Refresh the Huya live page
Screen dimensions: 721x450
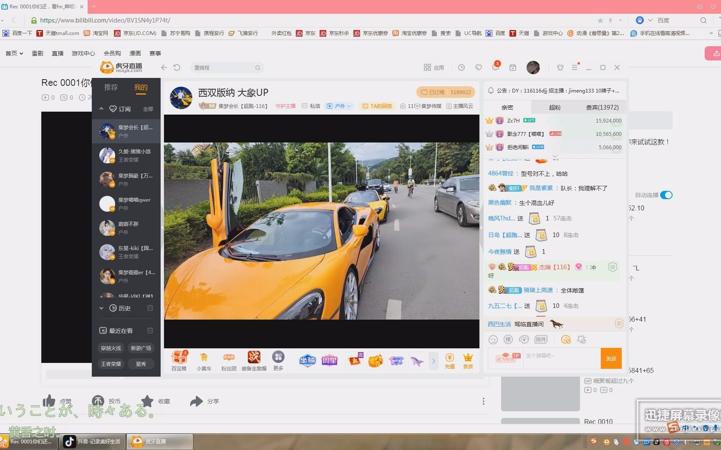point(177,67)
